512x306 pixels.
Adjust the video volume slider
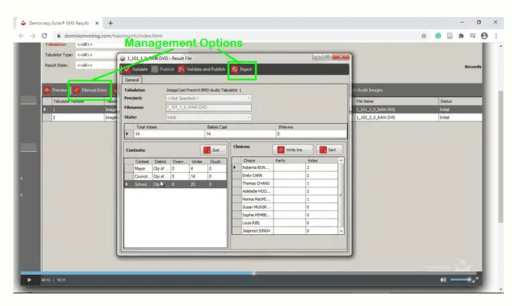tap(460, 279)
